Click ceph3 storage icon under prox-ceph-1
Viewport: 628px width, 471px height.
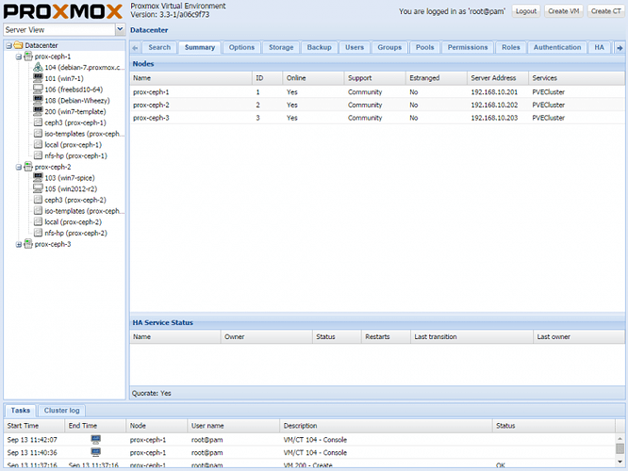(x=38, y=122)
